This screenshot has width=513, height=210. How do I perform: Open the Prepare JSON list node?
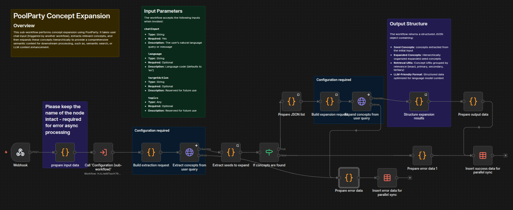tap(291, 101)
